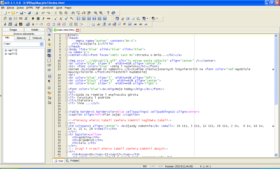280x169 pixels.
Task: Expand the C:\ drive tree node
Action: pyautogui.click(x=6, y=50)
